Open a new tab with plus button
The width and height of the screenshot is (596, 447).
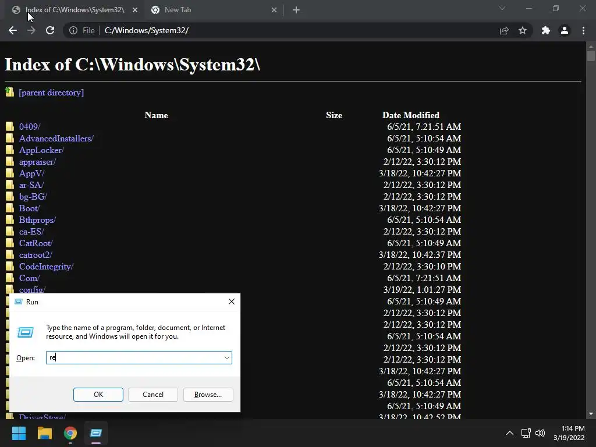tap(296, 10)
